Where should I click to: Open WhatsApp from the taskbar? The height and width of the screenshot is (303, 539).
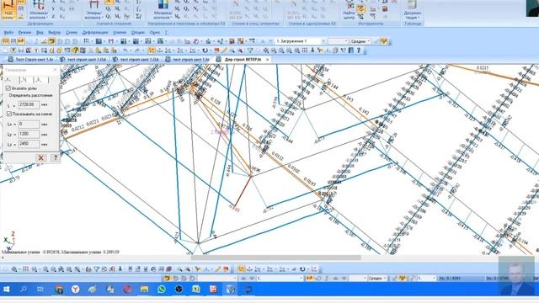point(161,290)
